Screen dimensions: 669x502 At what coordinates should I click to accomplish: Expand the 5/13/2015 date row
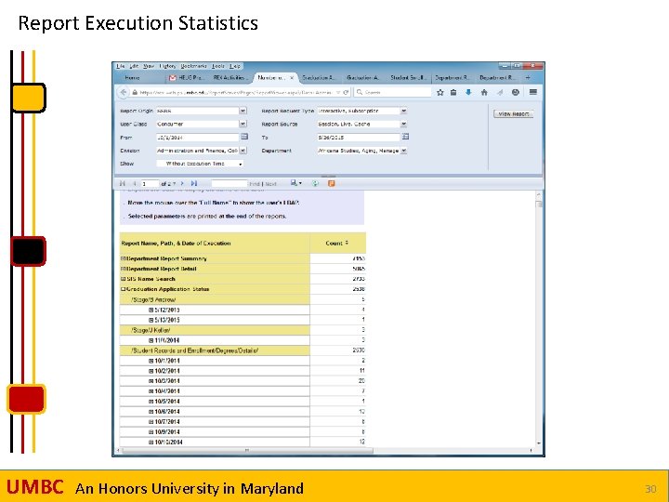pos(151,320)
